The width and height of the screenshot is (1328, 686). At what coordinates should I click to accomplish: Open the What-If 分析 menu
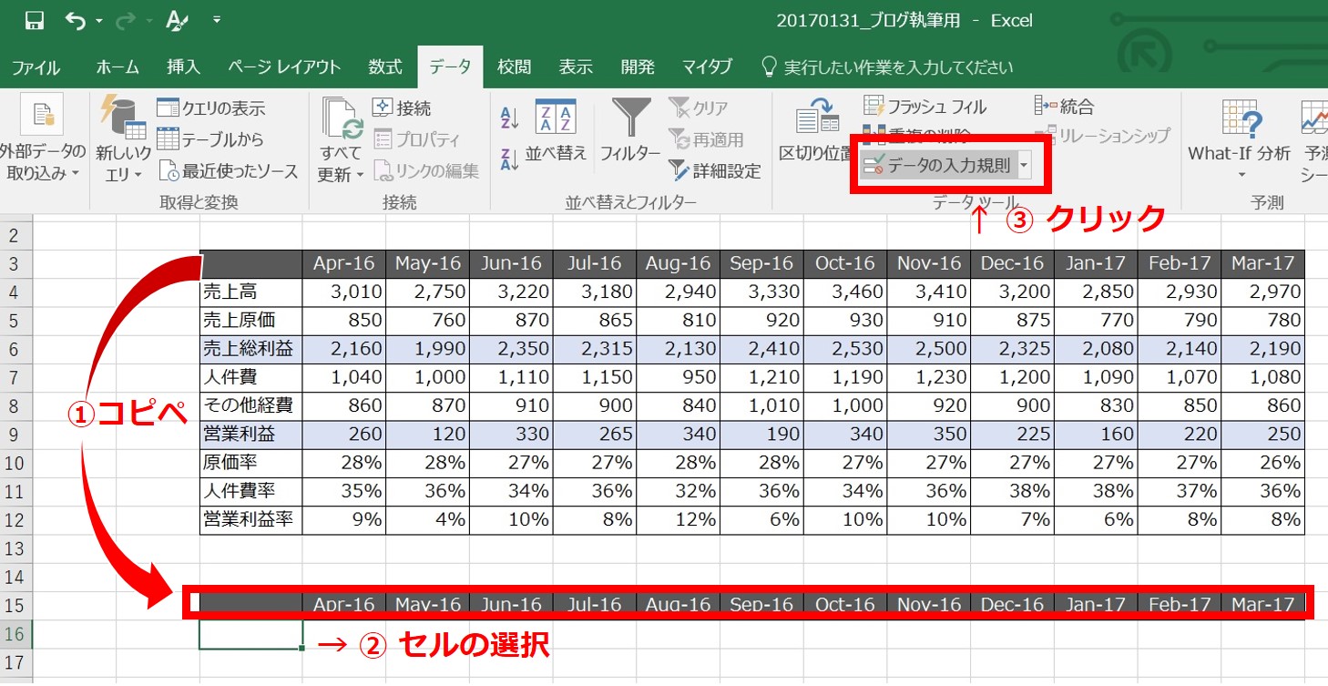(x=1239, y=137)
